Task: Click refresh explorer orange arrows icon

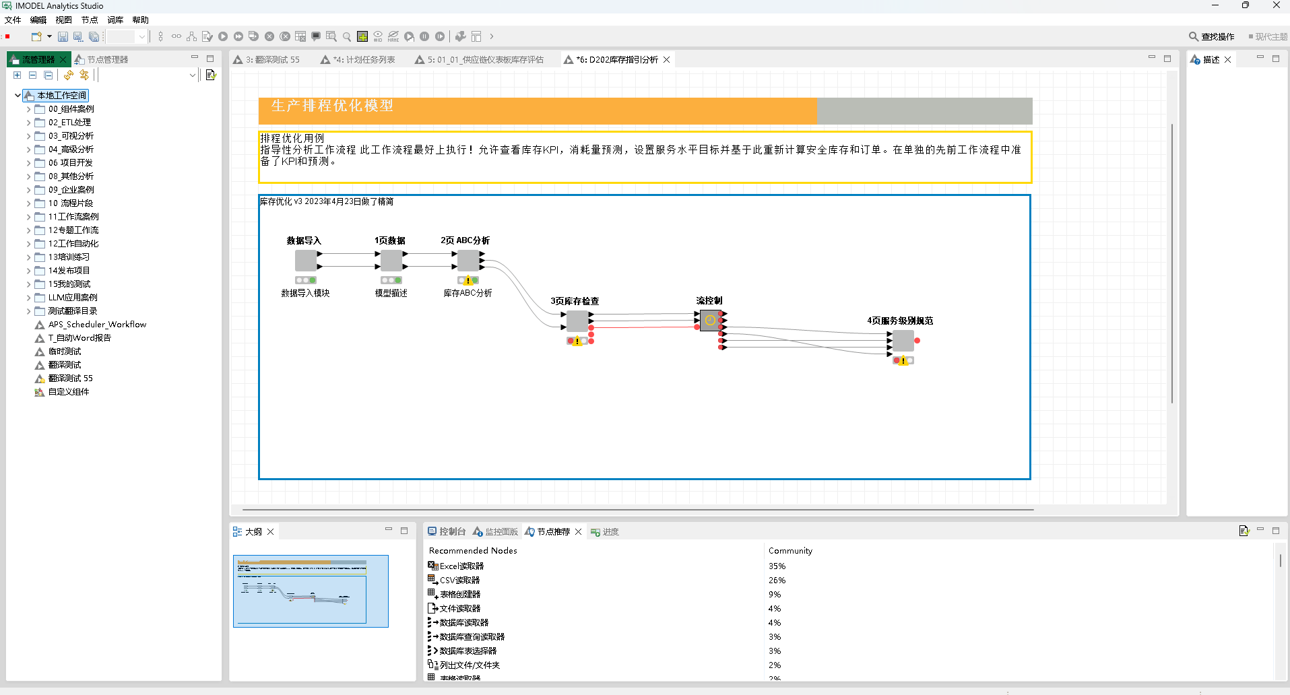Action: pos(69,75)
